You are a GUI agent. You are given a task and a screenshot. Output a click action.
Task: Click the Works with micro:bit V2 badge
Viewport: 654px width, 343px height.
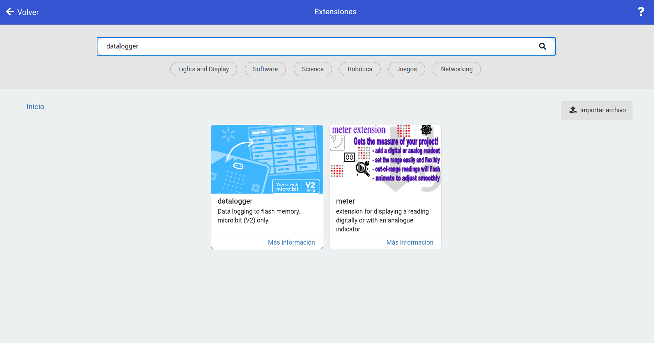pyautogui.click(x=296, y=186)
